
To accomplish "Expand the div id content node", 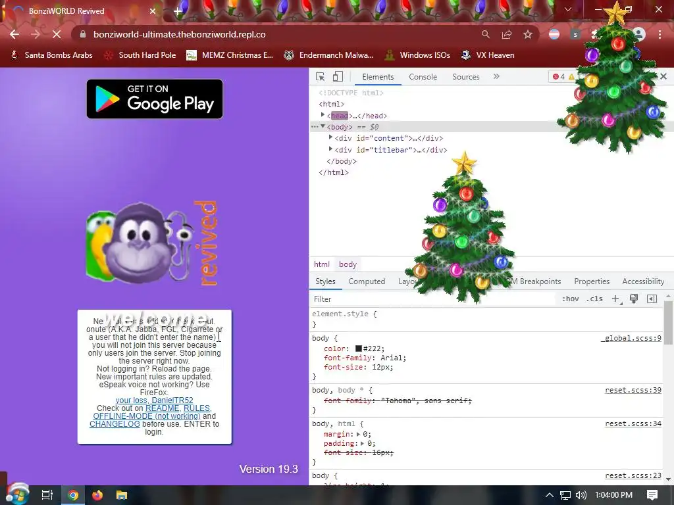I will tap(330, 137).
